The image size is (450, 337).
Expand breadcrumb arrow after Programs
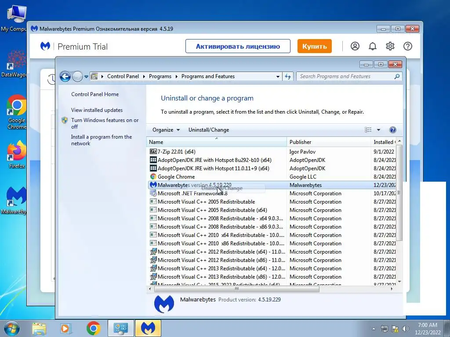[176, 76]
